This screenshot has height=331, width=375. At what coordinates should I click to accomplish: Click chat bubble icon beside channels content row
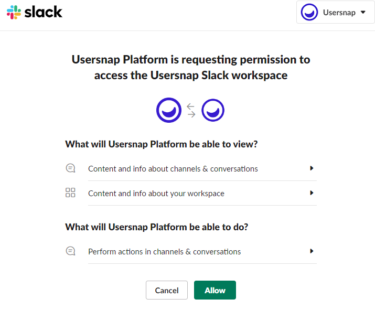71,168
